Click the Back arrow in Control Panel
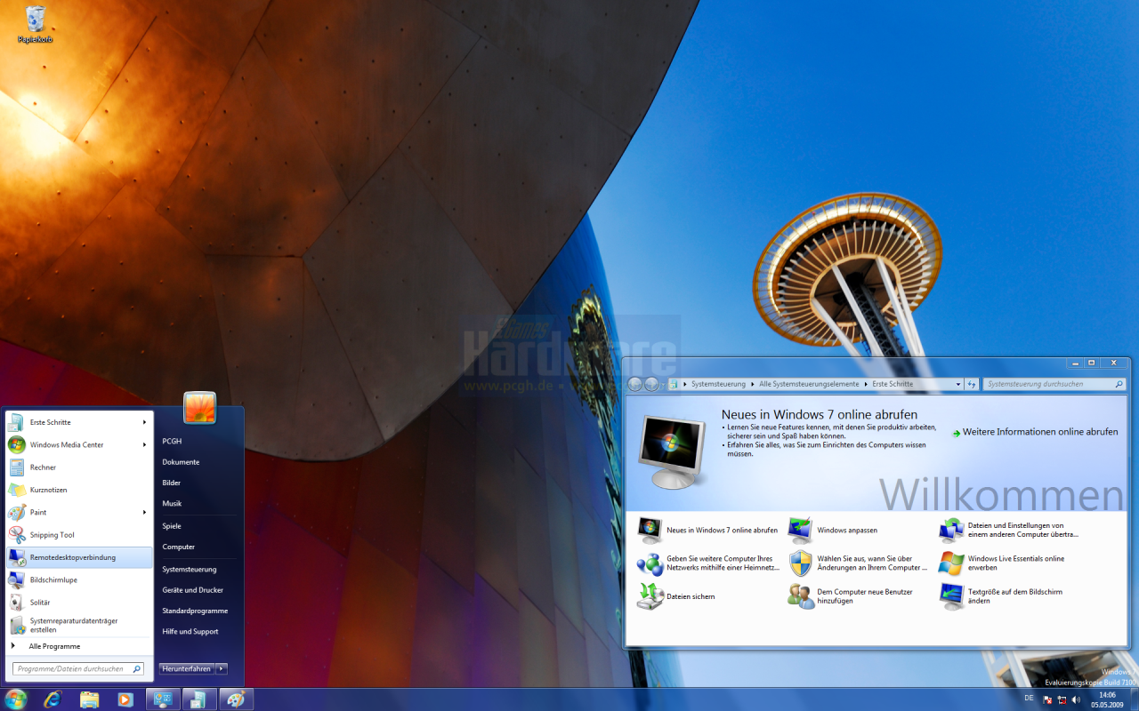Image resolution: width=1139 pixels, height=711 pixels. [x=635, y=384]
